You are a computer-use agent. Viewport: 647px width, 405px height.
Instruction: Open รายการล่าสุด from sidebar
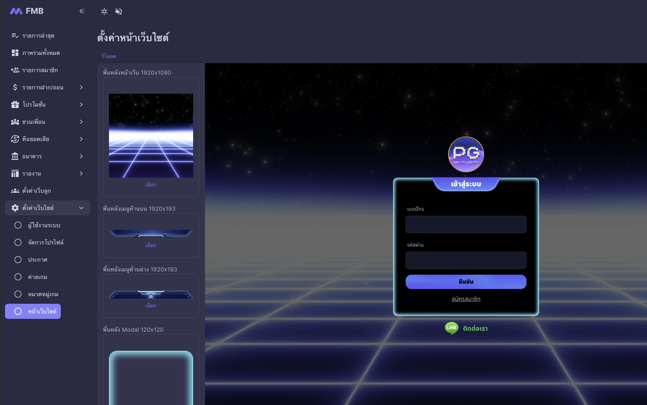(38, 36)
